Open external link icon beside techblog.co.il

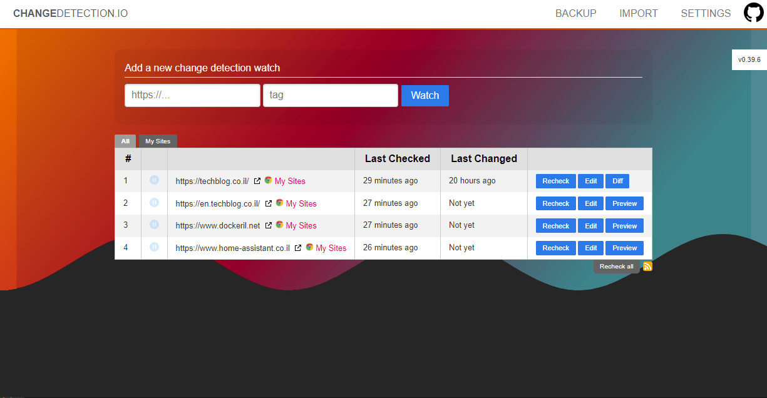[257, 181]
